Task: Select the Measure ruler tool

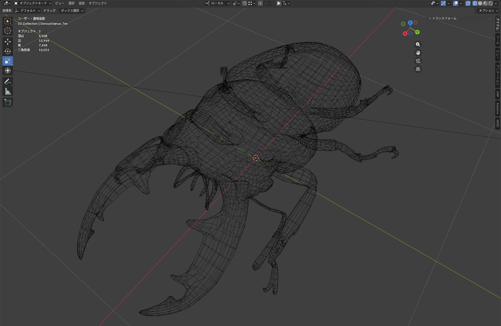Action: (x=8, y=91)
